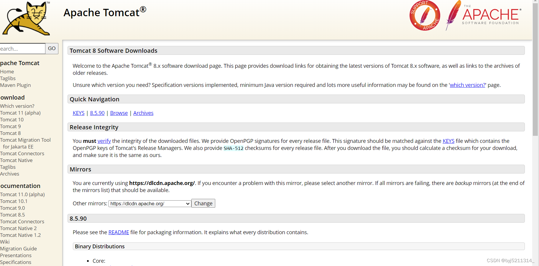The width and height of the screenshot is (539, 266).
Task: Select Tomcat 11 (alpha) download link
Action: (20, 113)
